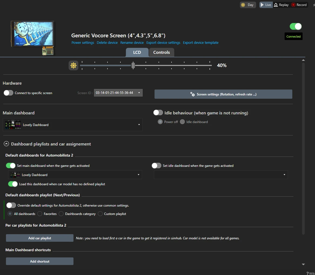This screenshot has width=315, height=275.
Task: Adjust the 40% brightness slider
Action: click(133, 65)
